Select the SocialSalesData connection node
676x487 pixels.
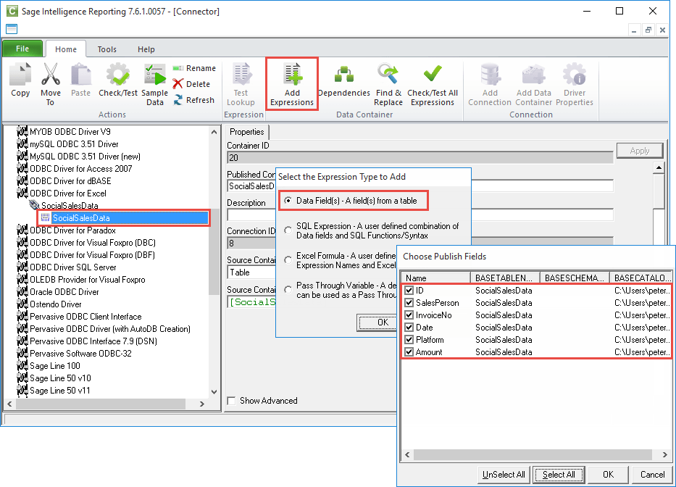[70, 206]
